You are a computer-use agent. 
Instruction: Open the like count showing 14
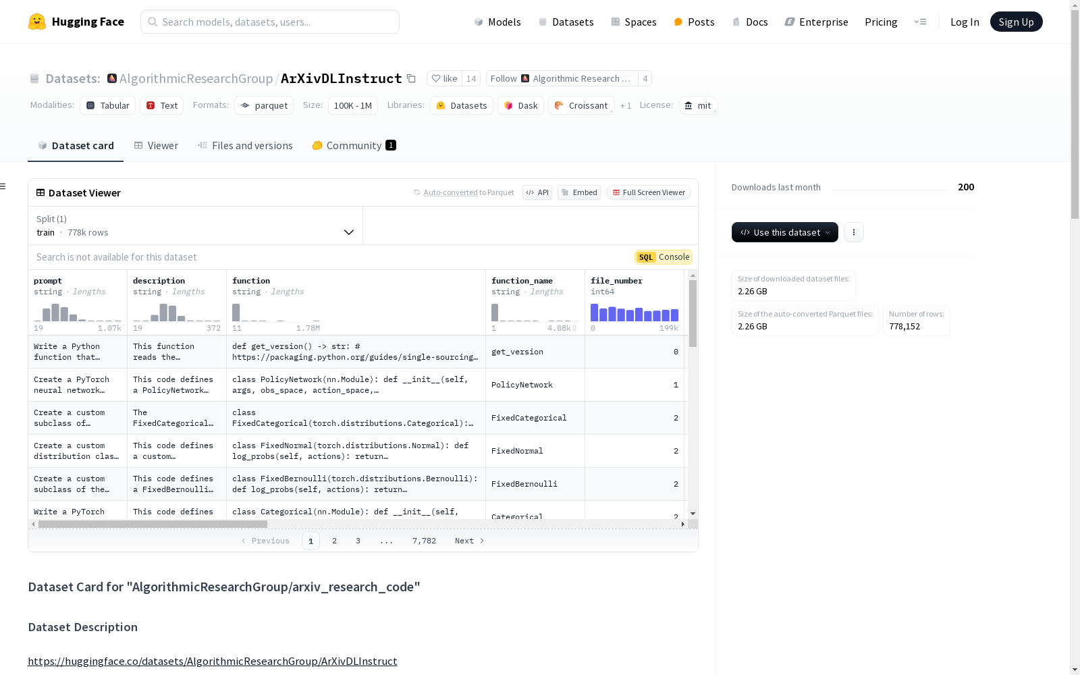tap(471, 78)
